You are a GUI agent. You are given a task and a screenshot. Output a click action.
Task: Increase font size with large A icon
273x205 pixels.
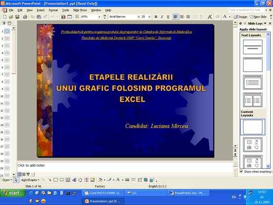pyautogui.click(x=210, y=17)
